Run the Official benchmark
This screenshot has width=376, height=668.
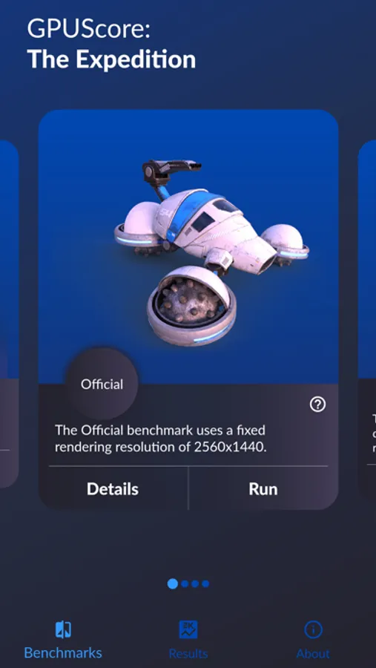[263, 488]
